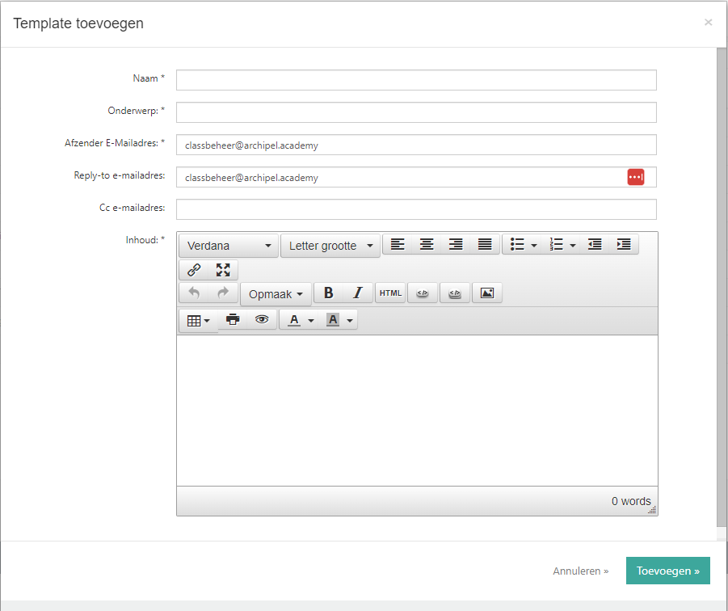Insert a link with chain icon
Viewport: 728px width, 611px height.
[x=194, y=270]
